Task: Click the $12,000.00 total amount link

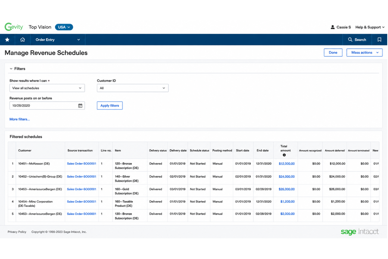Action: 287,164
